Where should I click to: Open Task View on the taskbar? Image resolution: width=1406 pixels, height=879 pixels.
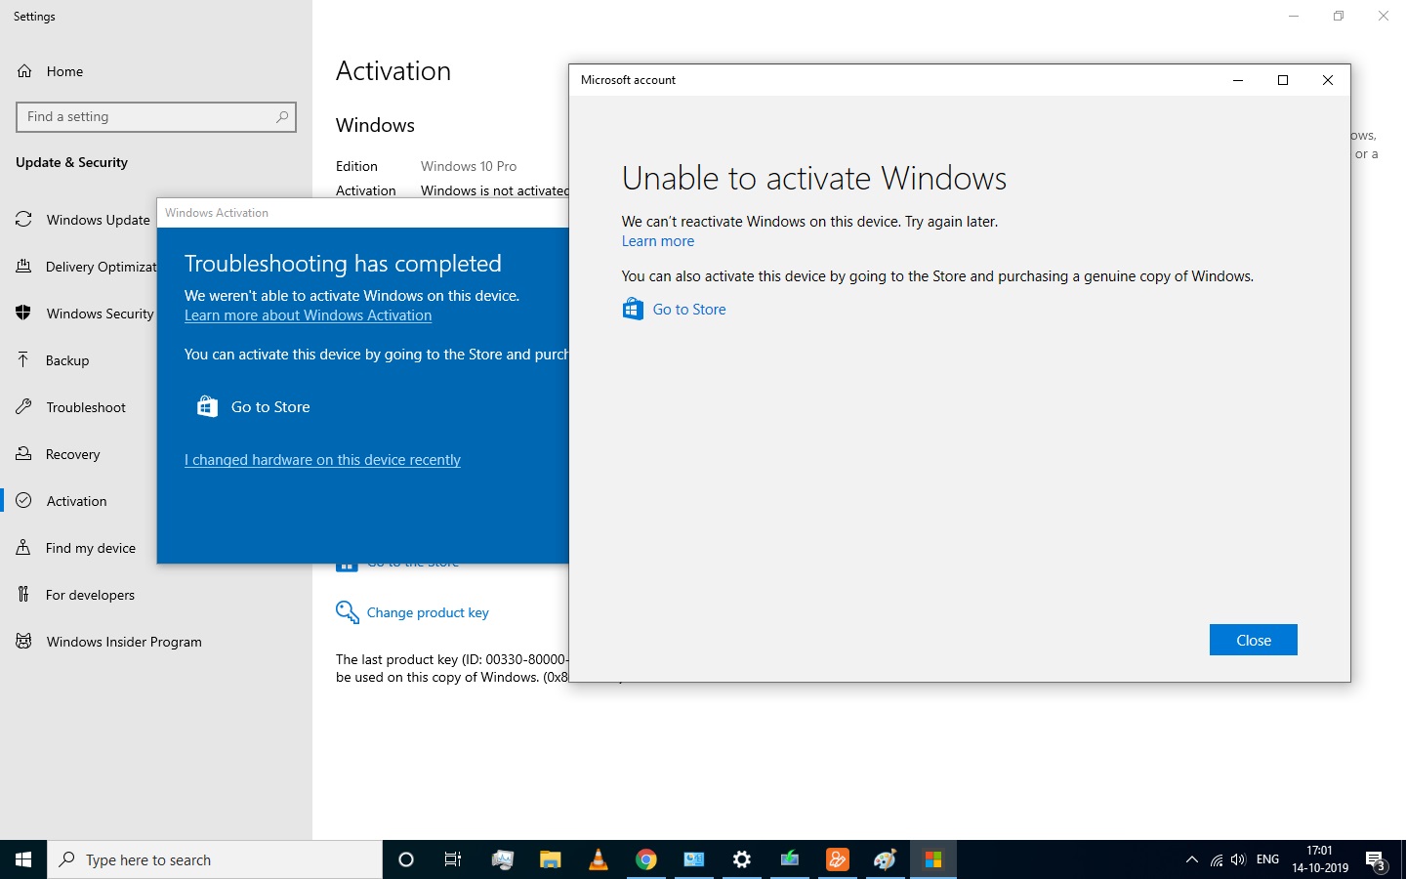[x=453, y=859]
